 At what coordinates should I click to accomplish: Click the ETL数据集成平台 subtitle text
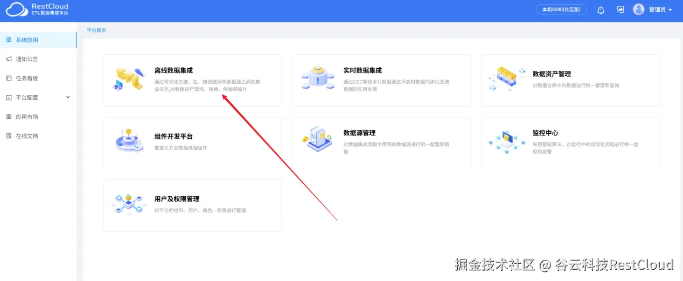(x=50, y=13)
